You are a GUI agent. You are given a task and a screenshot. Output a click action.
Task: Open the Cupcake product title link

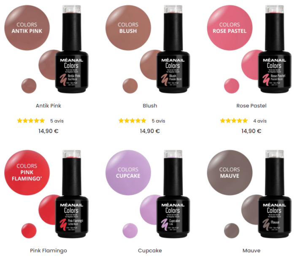150,251
